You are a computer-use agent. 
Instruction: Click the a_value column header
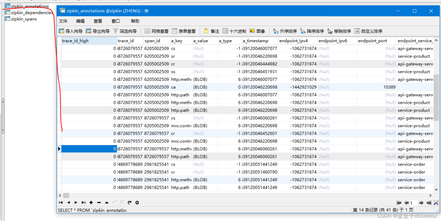(x=205, y=41)
